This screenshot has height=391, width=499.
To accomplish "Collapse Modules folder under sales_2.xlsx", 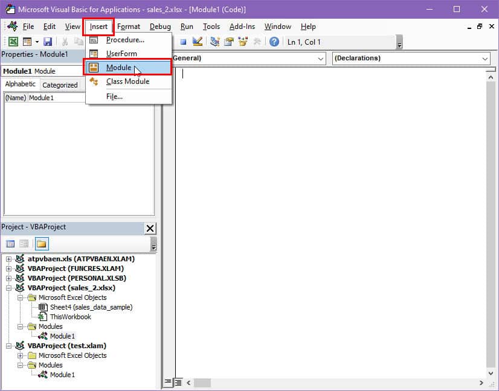I will (x=21, y=326).
